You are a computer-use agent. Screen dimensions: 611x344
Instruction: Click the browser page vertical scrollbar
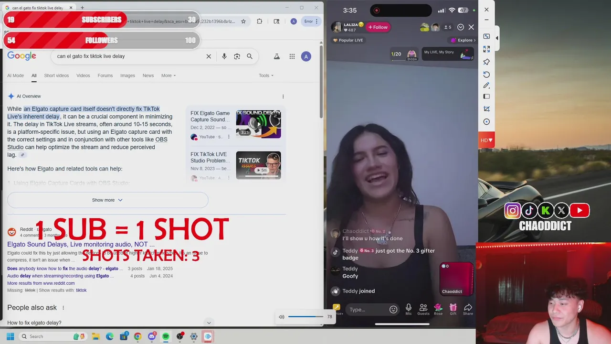[x=321, y=81]
